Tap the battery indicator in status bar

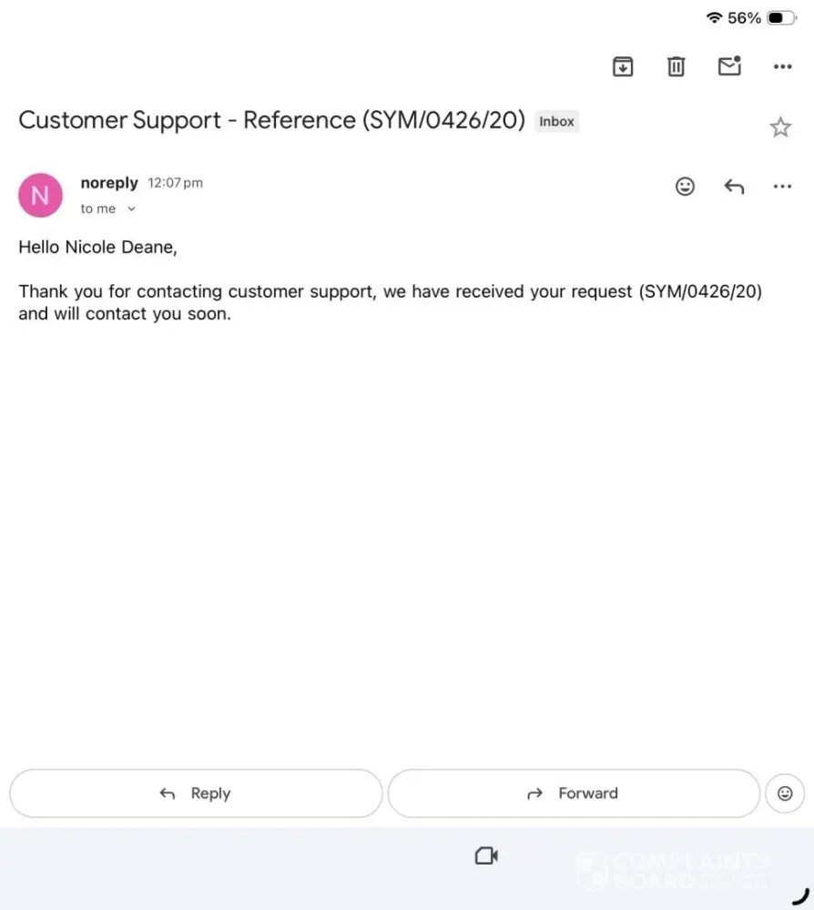pyautogui.click(x=780, y=18)
